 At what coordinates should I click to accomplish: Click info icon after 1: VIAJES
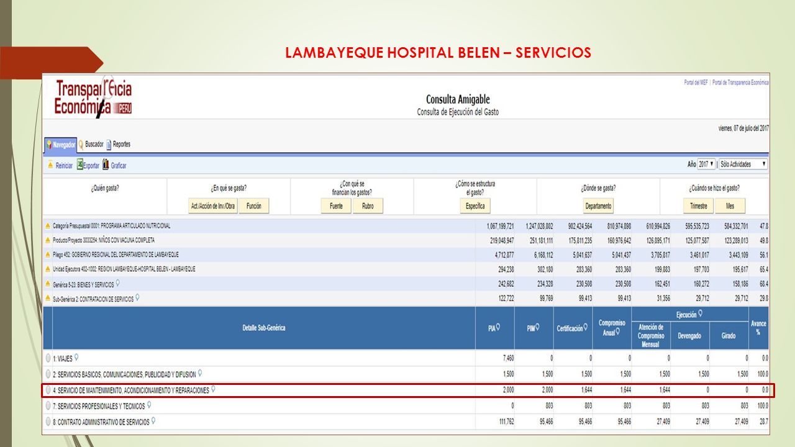(76, 358)
